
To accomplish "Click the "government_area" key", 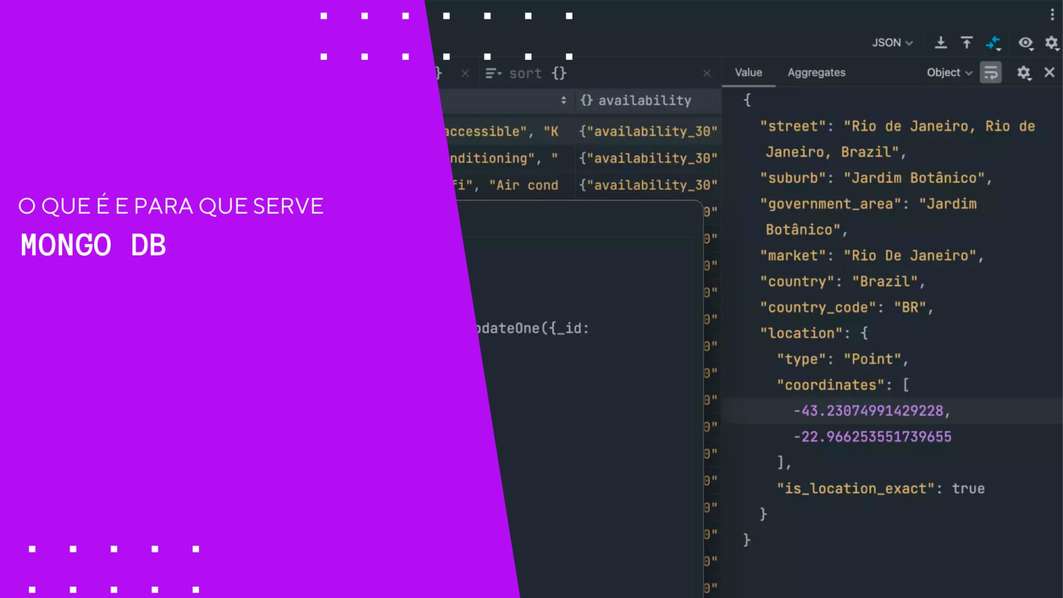I will tap(830, 204).
